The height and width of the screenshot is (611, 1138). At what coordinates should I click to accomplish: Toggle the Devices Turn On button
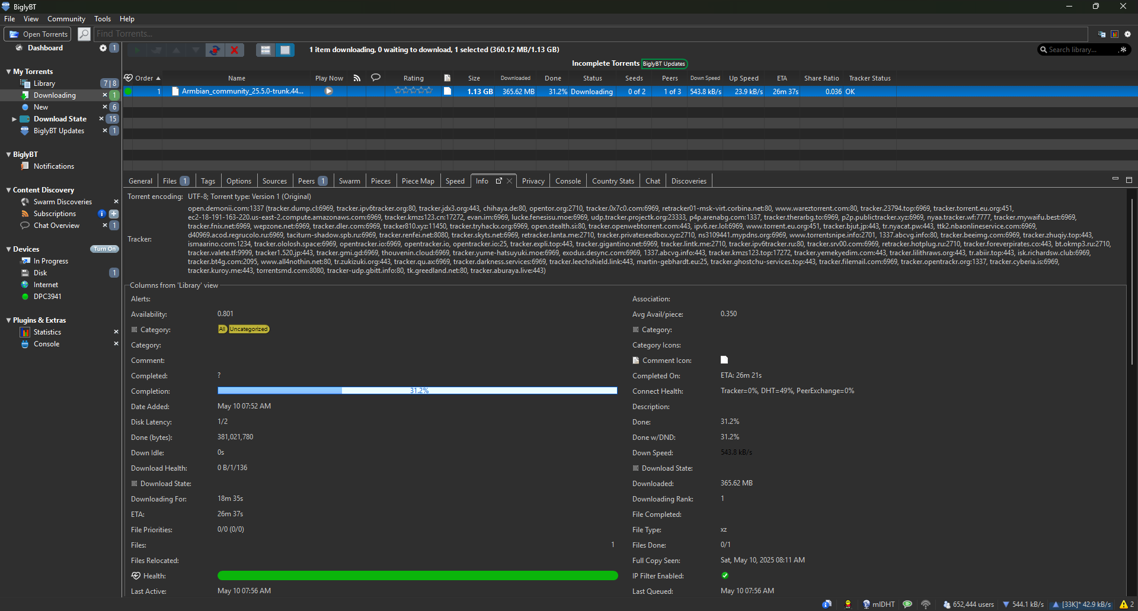(x=104, y=249)
